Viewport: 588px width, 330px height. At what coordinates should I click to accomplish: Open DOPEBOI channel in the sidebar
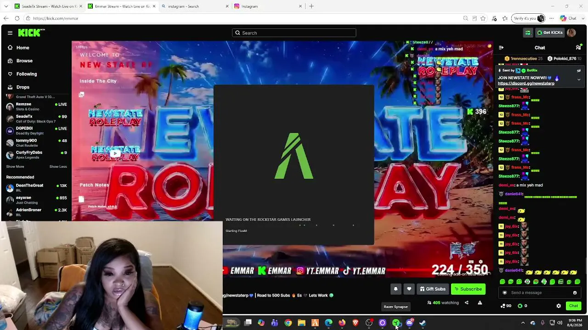point(36,131)
